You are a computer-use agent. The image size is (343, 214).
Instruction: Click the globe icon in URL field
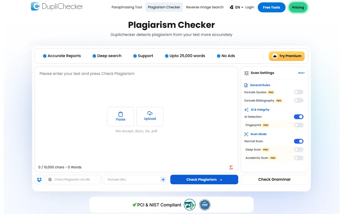pos(50,179)
